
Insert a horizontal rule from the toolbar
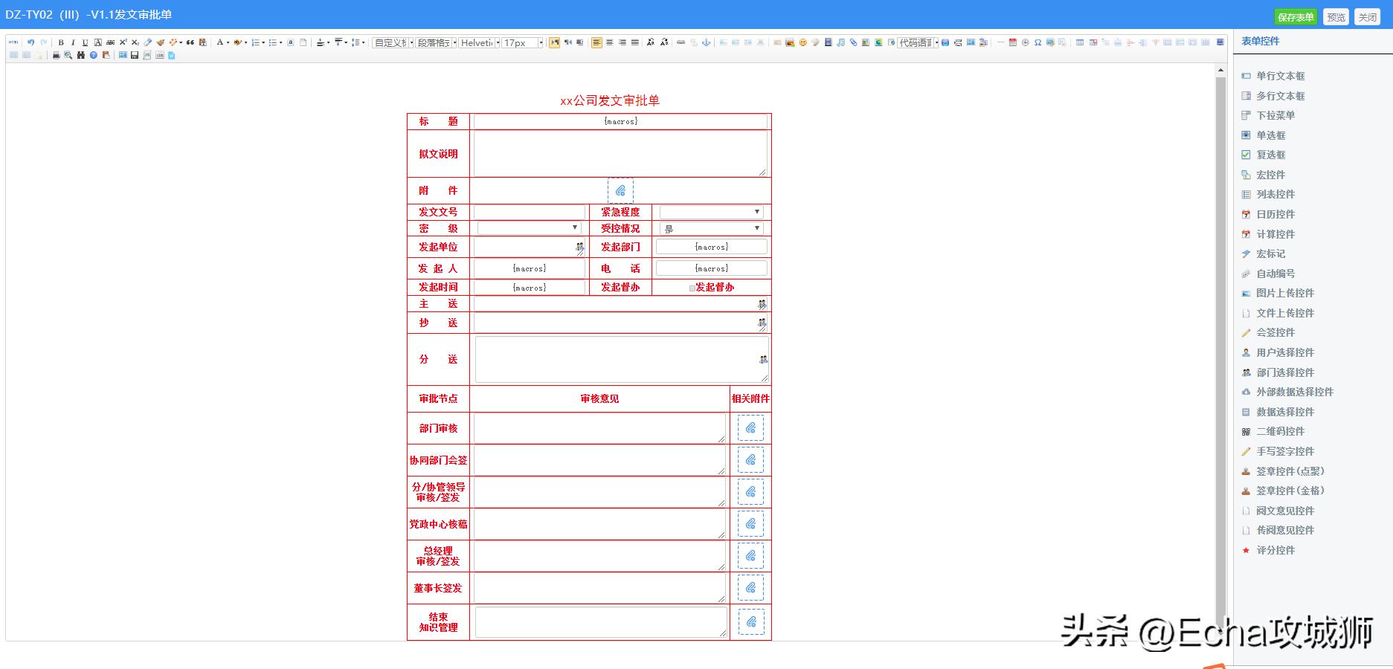(x=1000, y=42)
